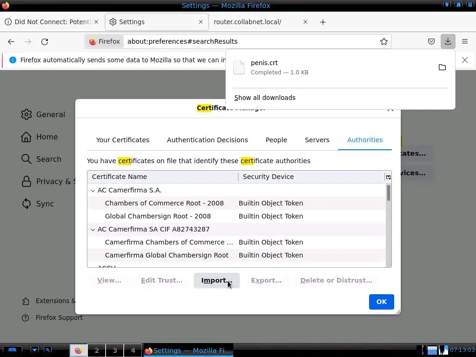Screen dimensions: 476x357
Task: Switch to workspace 2 in taskbar
Action: 97,350
